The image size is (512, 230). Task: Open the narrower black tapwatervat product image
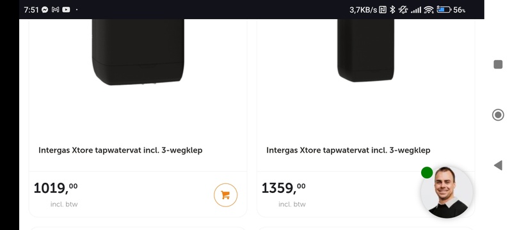[x=365, y=50]
